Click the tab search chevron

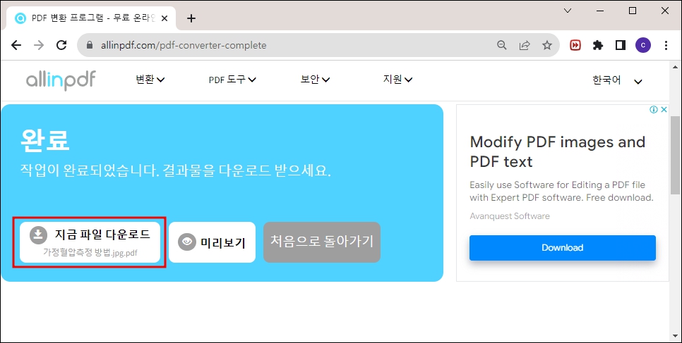[x=568, y=11]
